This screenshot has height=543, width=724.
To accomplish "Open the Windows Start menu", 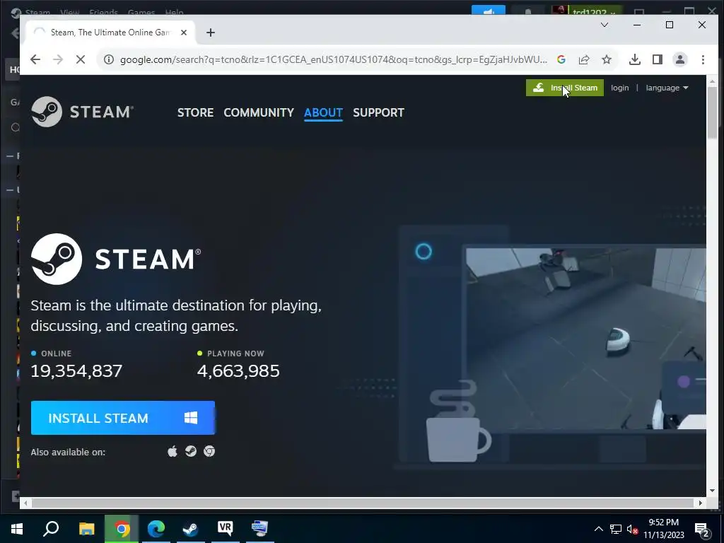I will click(x=17, y=529).
